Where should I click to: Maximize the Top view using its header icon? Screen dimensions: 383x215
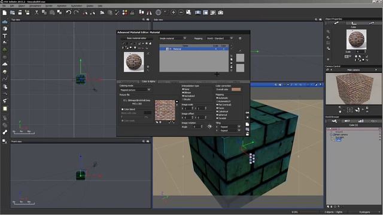148,20
